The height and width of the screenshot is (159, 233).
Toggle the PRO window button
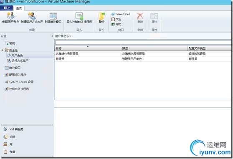click(x=116, y=24)
